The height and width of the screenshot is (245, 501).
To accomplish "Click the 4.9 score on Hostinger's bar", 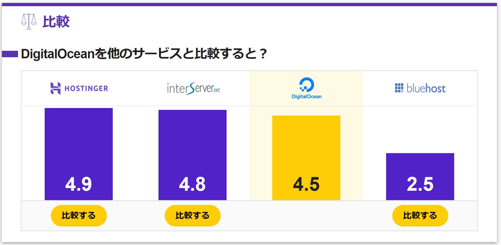I will [x=79, y=184].
